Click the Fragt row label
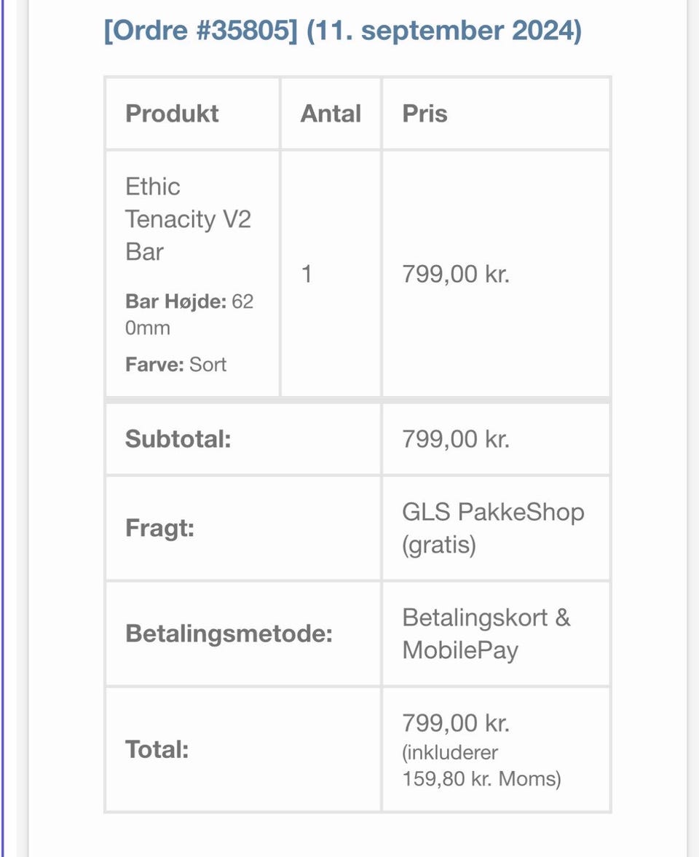The height and width of the screenshot is (857, 699). pos(159,528)
